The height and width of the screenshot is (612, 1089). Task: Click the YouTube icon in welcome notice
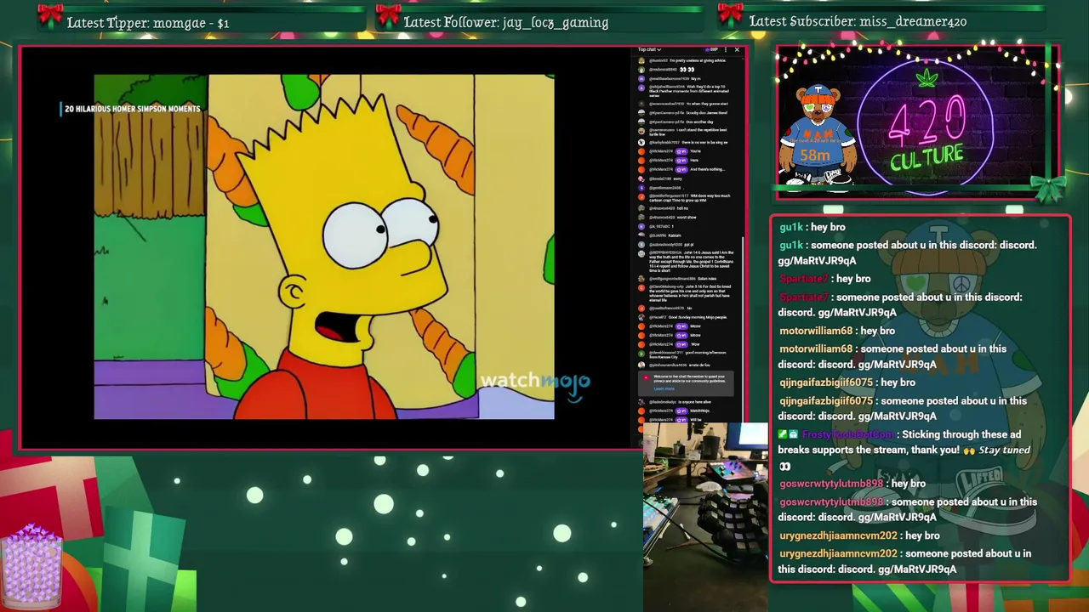pos(646,377)
